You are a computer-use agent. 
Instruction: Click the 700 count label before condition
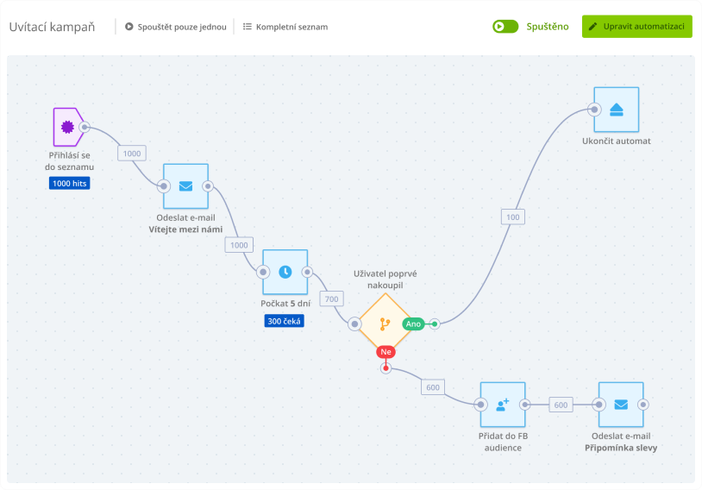click(331, 299)
